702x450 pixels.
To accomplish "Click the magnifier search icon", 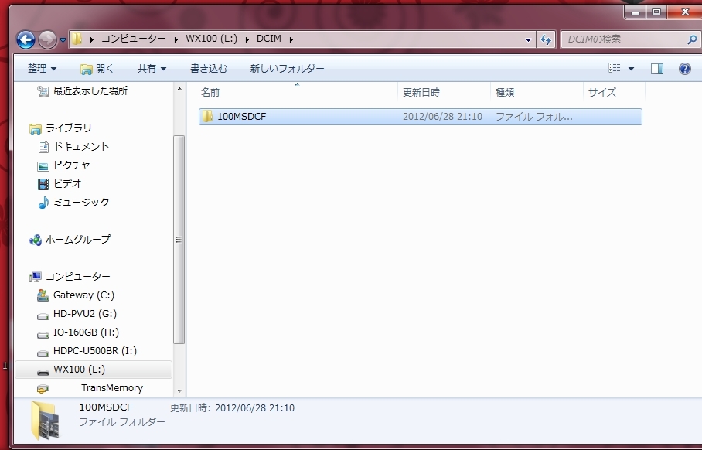I will pyautogui.click(x=692, y=40).
